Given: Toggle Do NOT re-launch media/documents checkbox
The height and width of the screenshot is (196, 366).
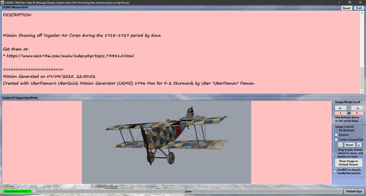Looking at the screenshot, I should 335,171.
